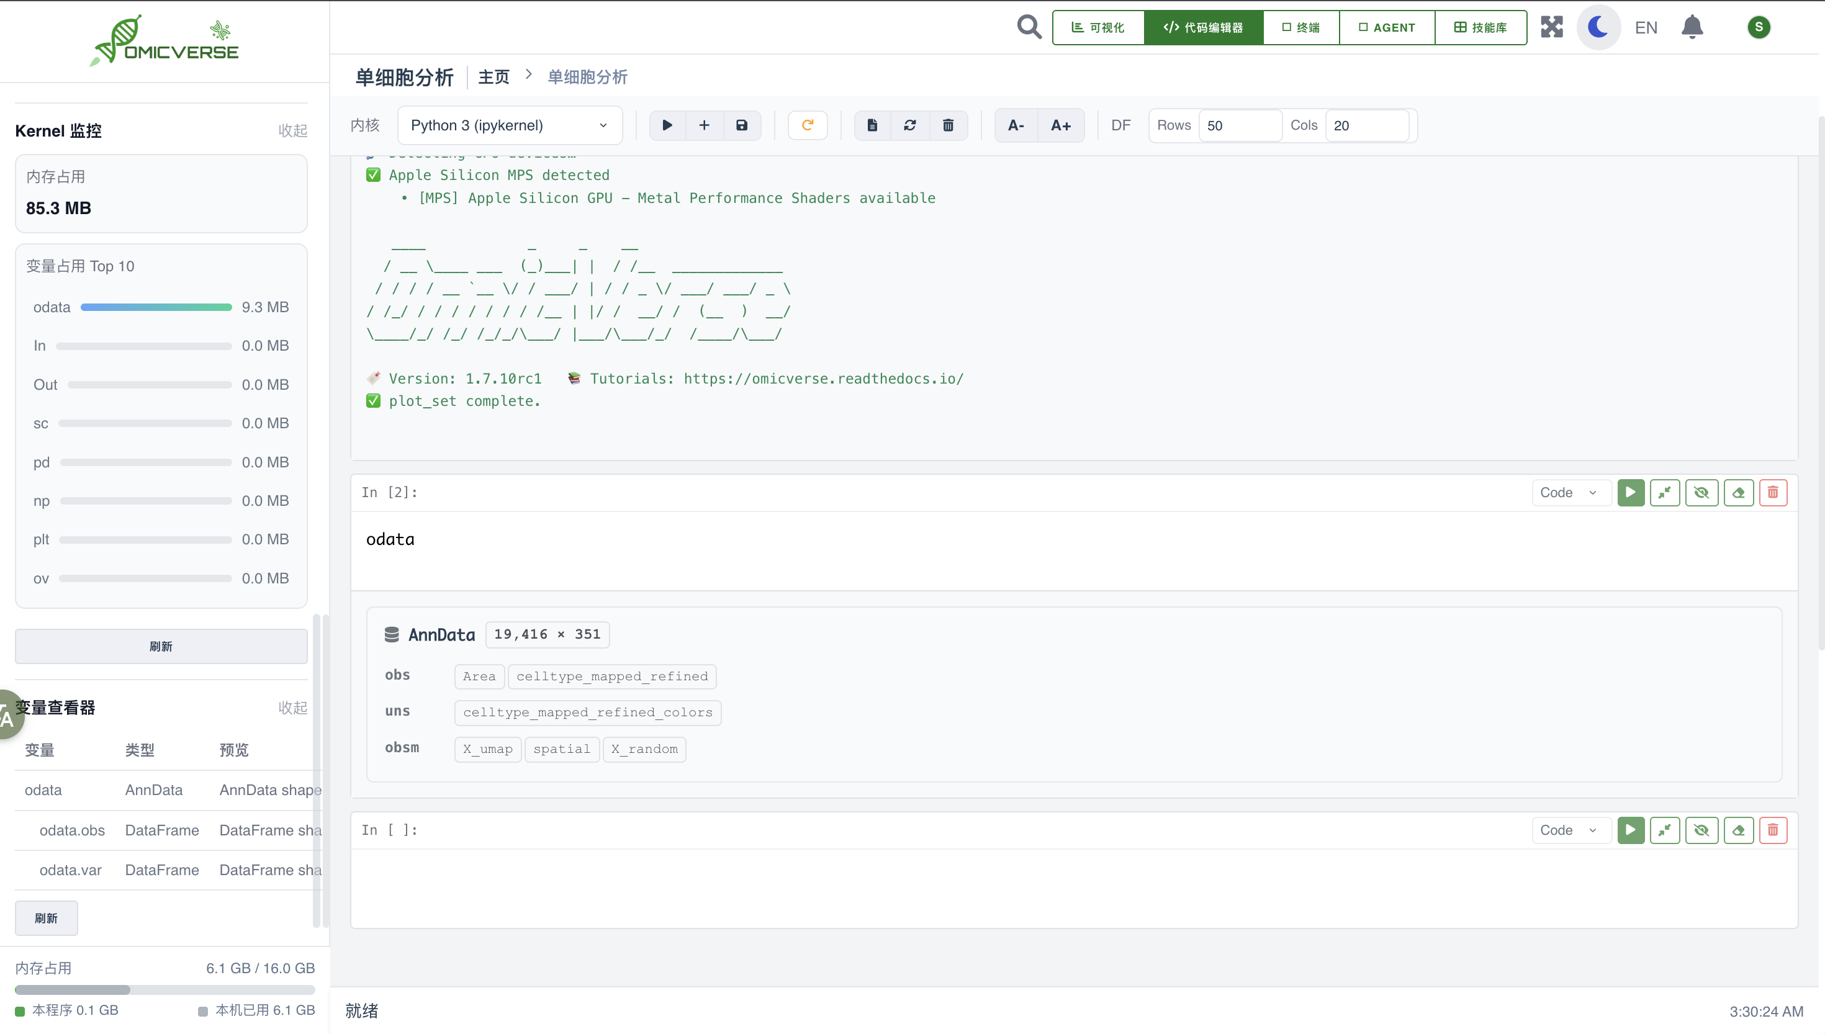Toggle dark mode moon button
Viewport: 1825px width, 1034px height.
(1598, 27)
